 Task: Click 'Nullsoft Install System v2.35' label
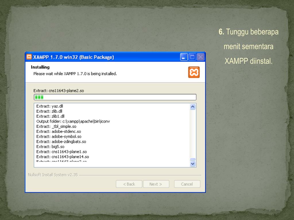53,175
